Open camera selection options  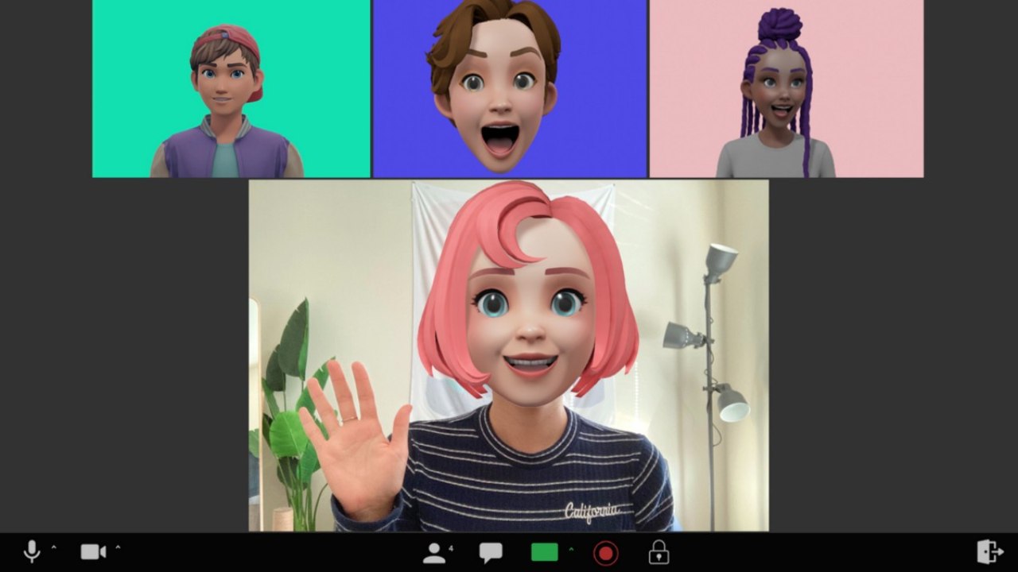(119, 547)
